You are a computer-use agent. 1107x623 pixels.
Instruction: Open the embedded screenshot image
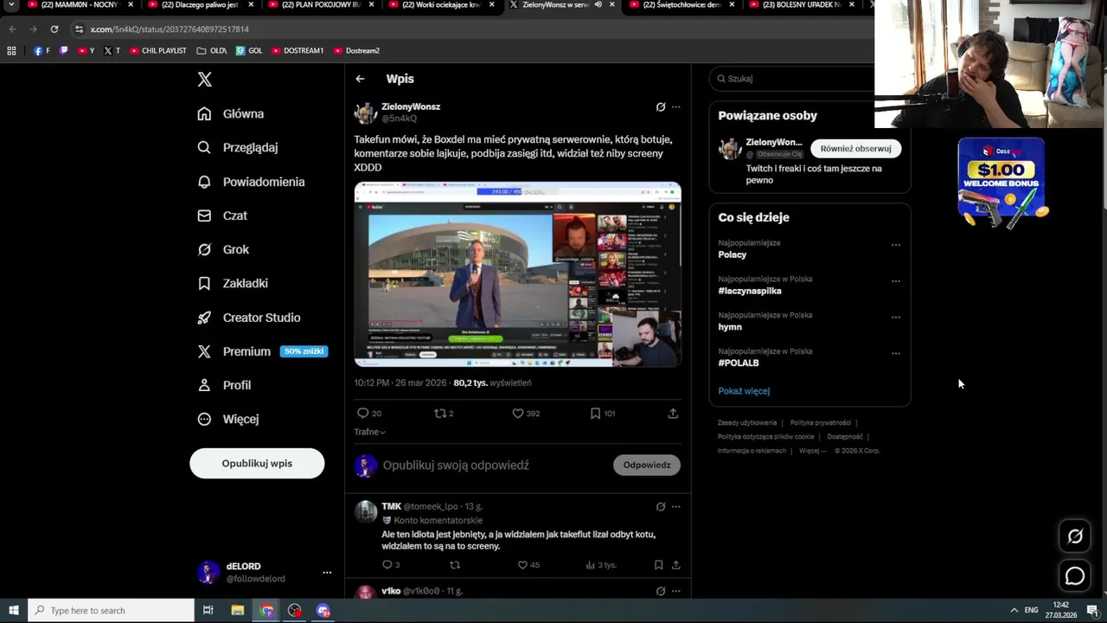tap(517, 274)
